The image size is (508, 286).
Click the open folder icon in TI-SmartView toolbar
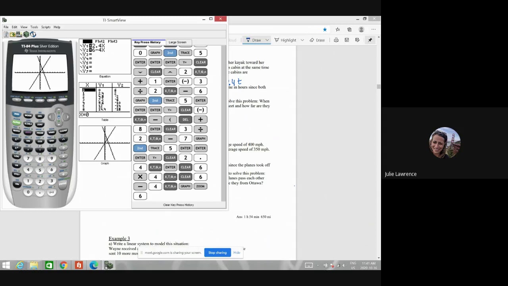point(13,35)
